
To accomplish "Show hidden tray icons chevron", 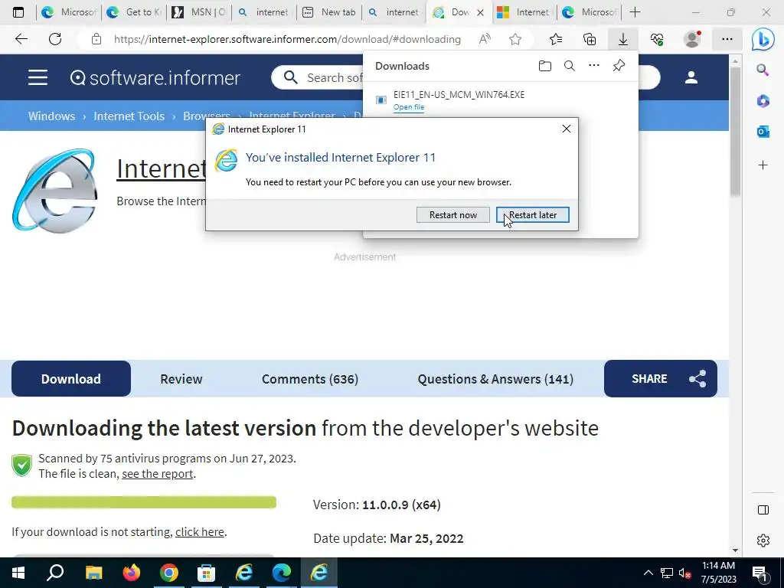I will coord(648,573).
